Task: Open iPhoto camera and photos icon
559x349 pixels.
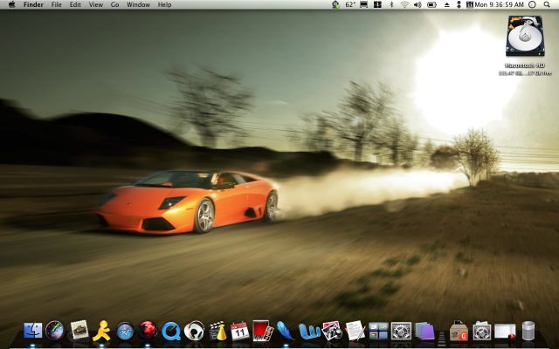Action: 332,331
